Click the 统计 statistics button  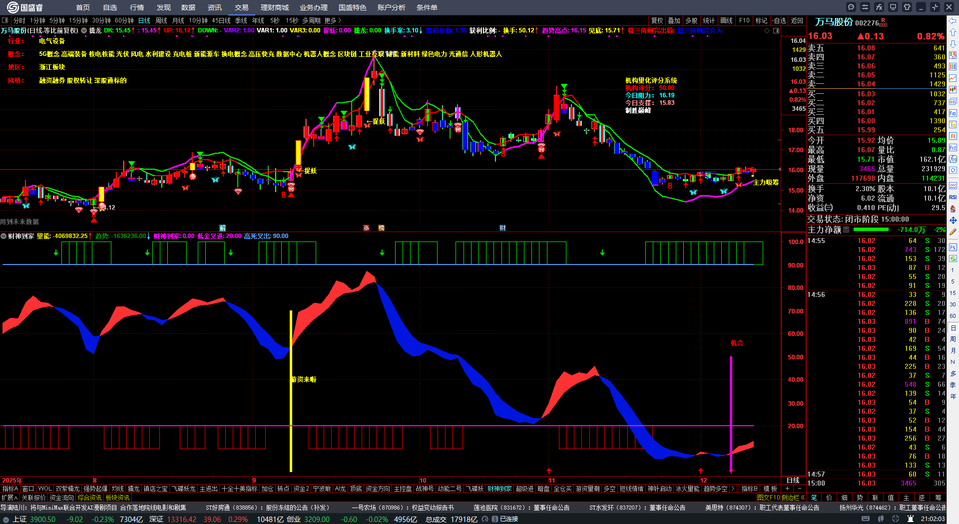pos(709,20)
